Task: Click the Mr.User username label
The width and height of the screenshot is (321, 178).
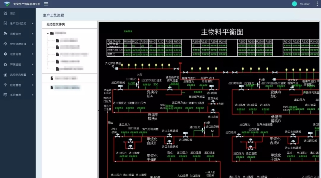Action: click(305, 4)
